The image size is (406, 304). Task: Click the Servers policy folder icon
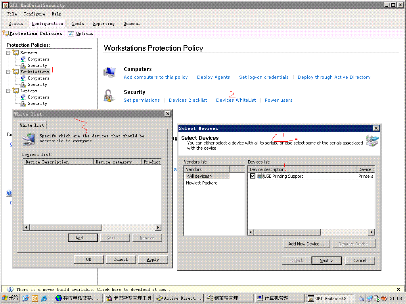(x=15, y=53)
